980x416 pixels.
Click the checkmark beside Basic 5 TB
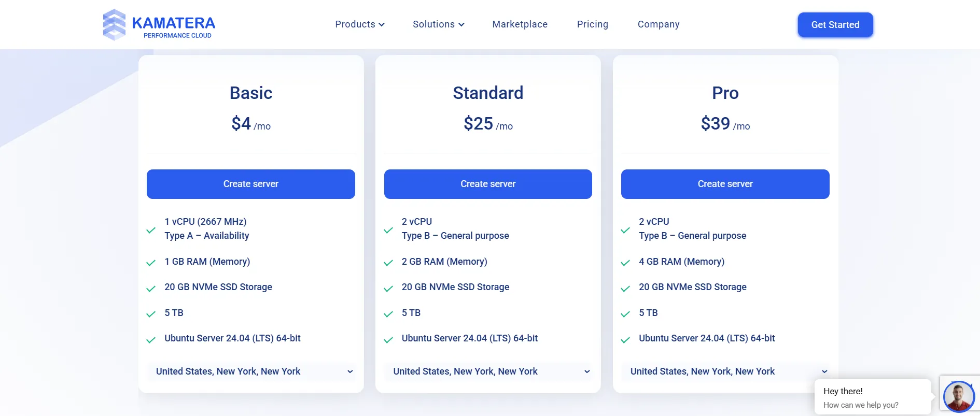151,314
